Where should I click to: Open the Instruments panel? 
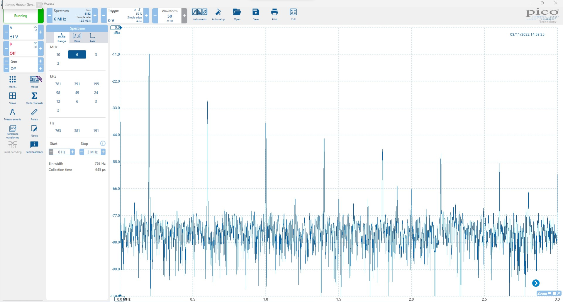point(199,14)
